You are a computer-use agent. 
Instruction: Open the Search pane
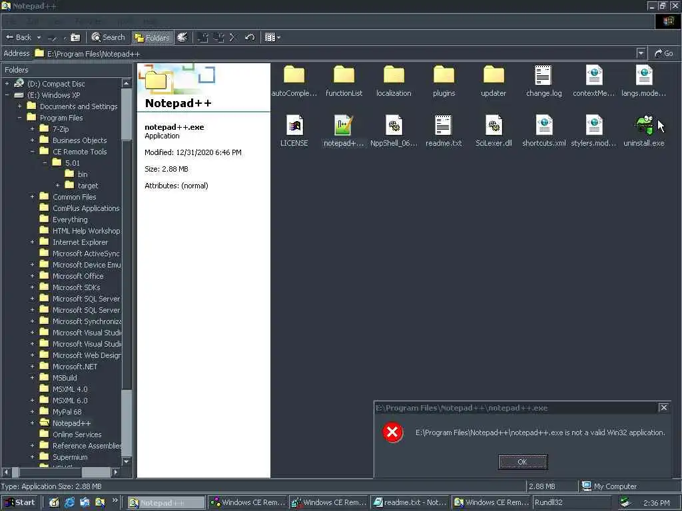(108, 37)
